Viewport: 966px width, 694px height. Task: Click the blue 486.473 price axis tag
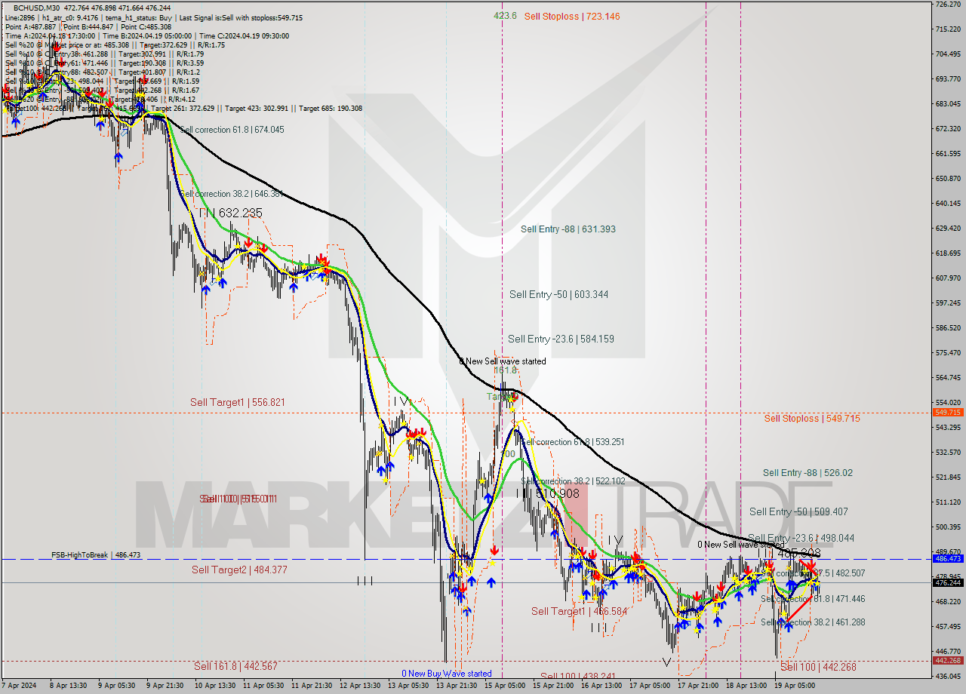(948, 559)
